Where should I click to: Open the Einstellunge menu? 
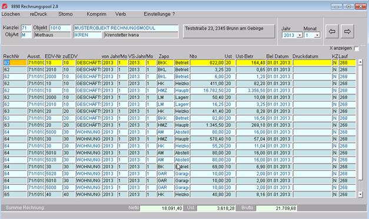coord(157,14)
